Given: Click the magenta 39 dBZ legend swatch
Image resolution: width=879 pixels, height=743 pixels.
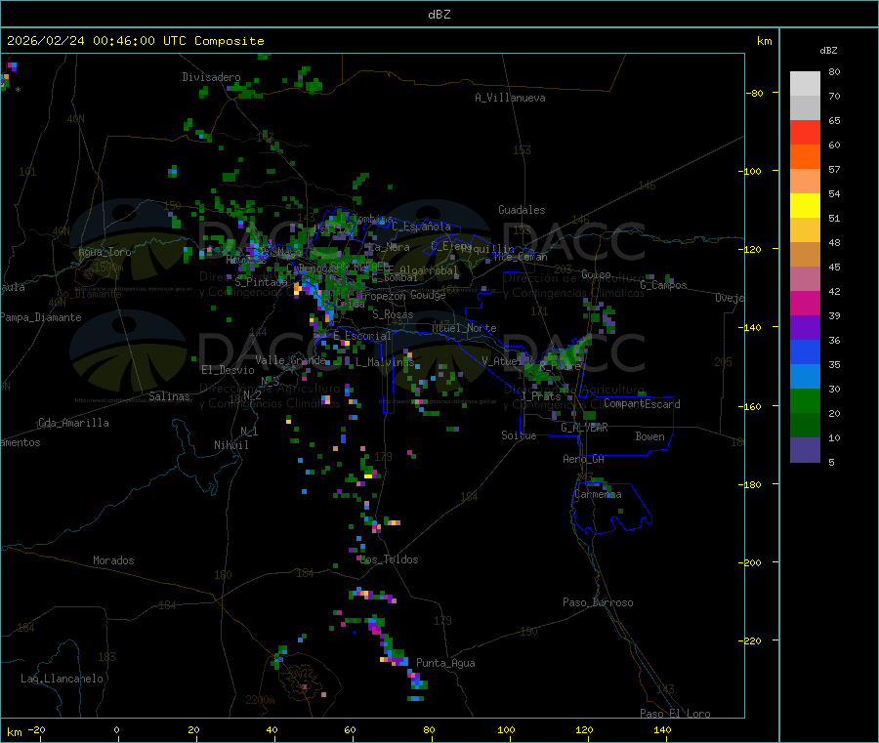Looking at the screenshot, I should coord(805,303).
